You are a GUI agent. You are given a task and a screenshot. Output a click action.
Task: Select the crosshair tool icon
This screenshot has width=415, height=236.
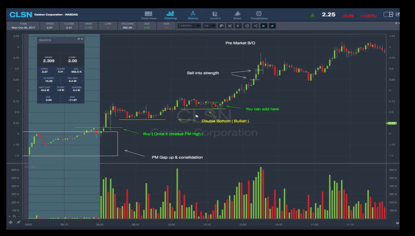click(11, 222)
